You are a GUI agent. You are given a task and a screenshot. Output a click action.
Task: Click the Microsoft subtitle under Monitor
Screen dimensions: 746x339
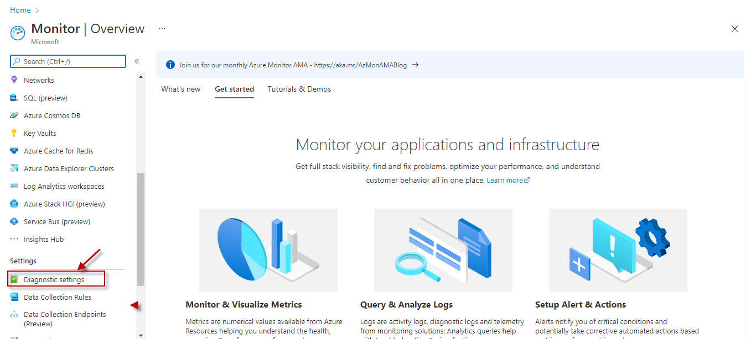(x=45, y=42)
